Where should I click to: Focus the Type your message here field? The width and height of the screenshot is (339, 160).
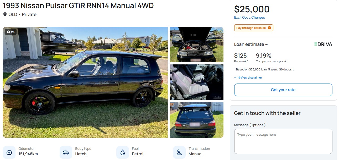click(x=283, y=141)
